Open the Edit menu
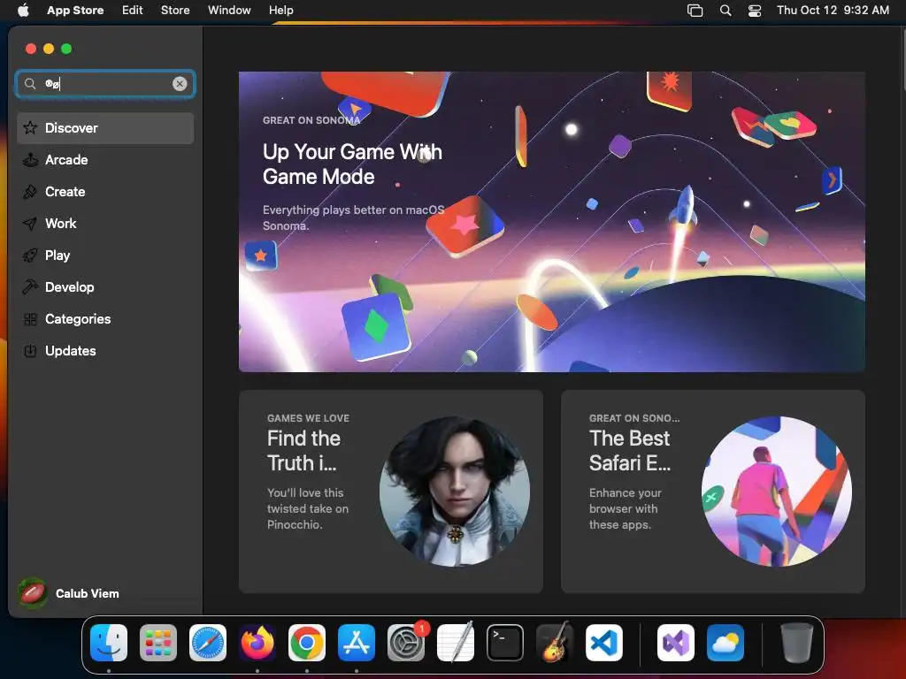The image size is (906, 679). click(x=133, y=10)
